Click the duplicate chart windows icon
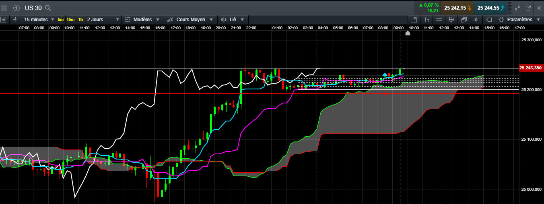The height and width of the screenshot is (204, 544). coord(464,20)
